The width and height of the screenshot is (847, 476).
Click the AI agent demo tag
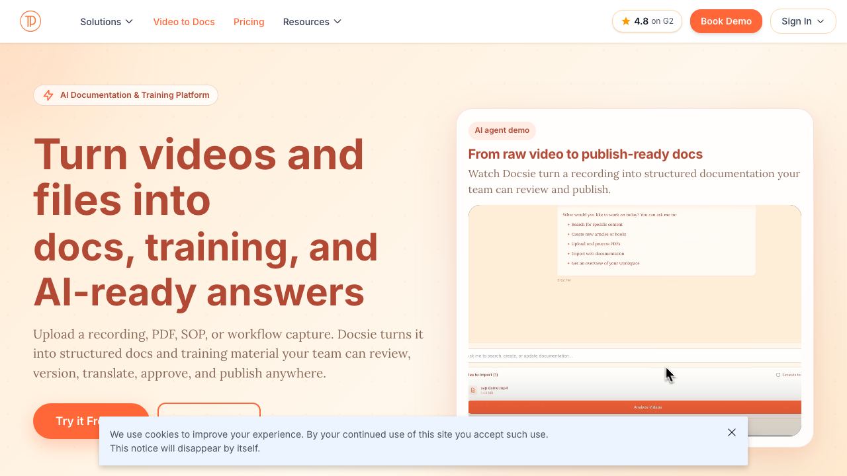point(502,130)
